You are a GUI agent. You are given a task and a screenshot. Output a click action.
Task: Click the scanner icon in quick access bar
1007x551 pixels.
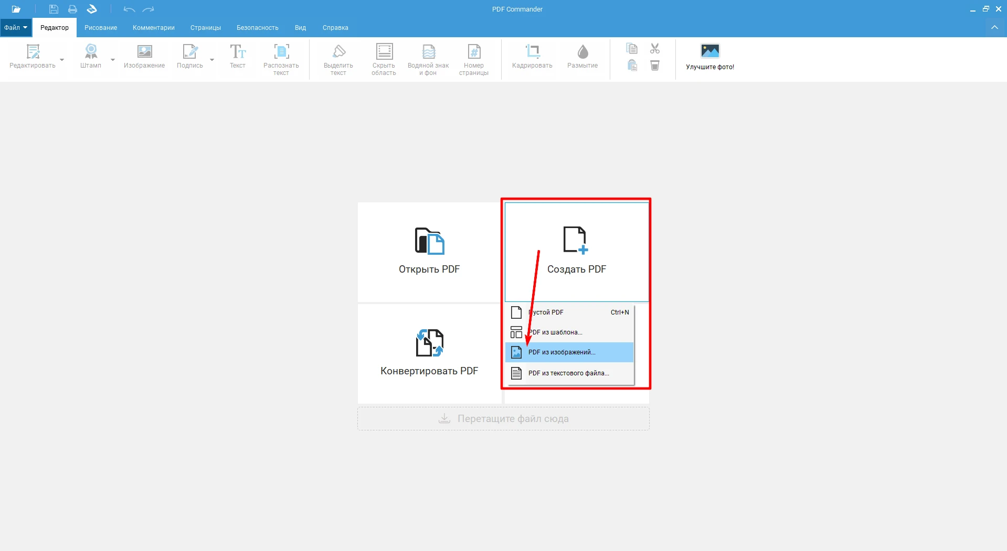coord(92,9)
